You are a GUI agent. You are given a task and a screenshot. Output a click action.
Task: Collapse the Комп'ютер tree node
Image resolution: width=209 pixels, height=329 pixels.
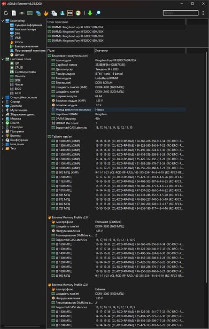[x=3, y=21]
